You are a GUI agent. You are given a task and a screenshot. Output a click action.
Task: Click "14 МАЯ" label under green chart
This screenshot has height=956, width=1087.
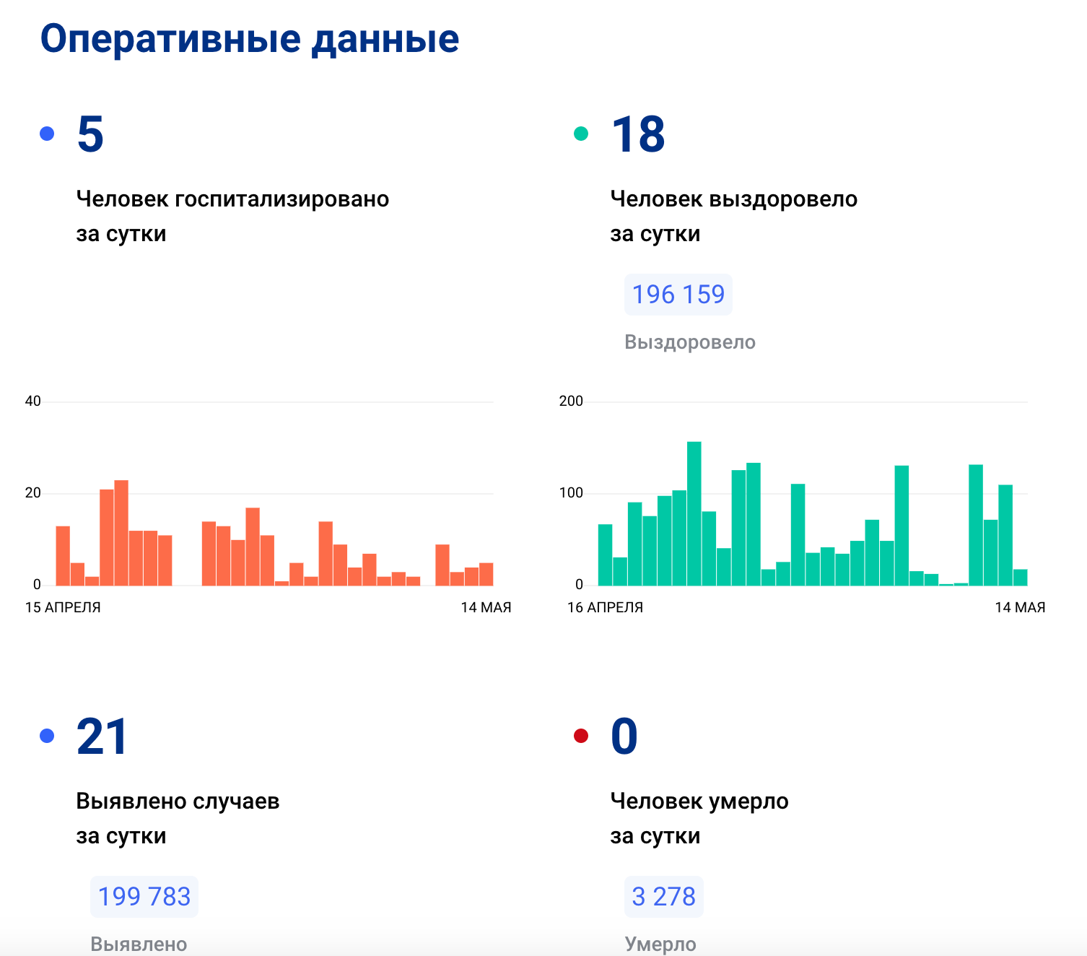1021,608
